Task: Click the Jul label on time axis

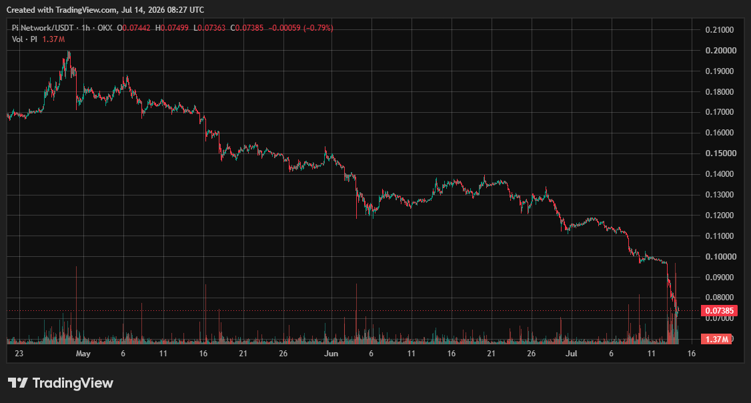Action: click(571, 354)
